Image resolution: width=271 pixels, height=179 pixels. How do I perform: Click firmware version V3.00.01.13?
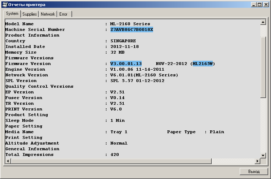(x=126, y=64)
